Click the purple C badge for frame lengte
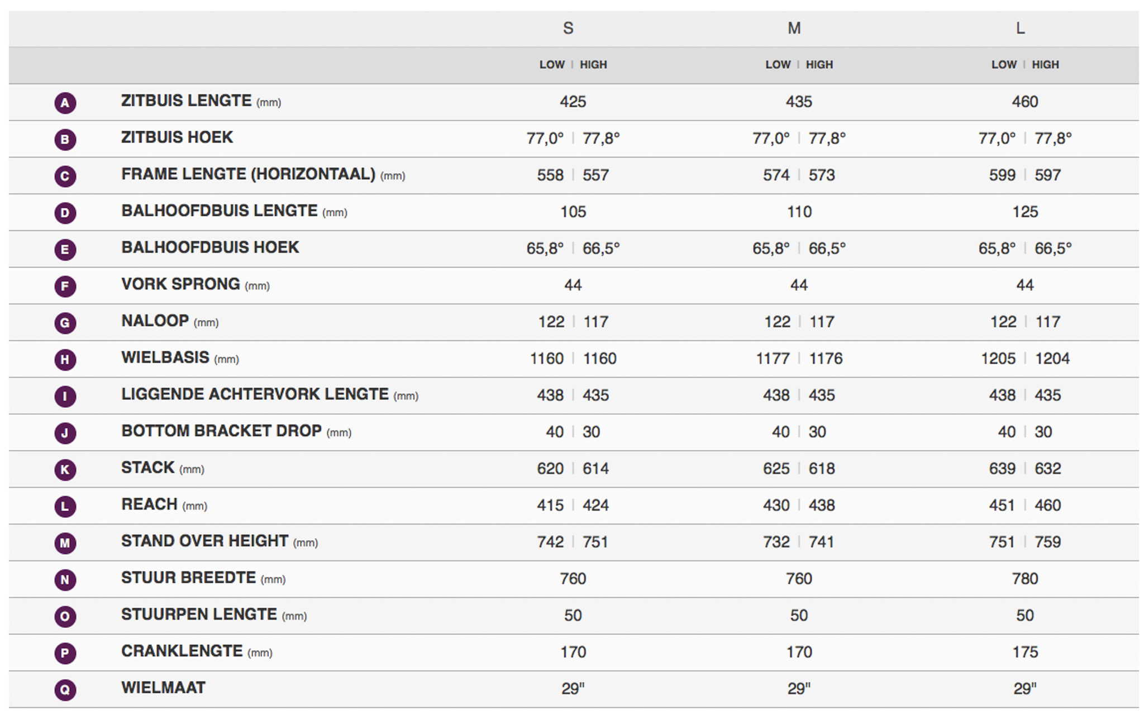 point(65,176)
